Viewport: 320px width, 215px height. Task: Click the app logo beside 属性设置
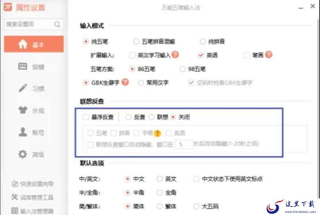[8, 7]
